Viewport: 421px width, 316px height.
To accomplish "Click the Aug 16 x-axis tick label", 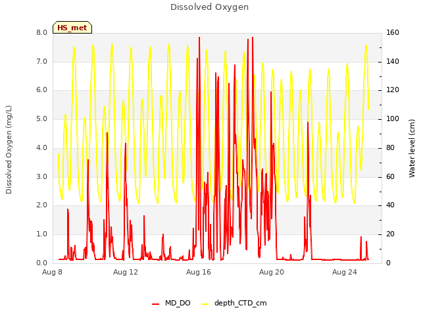I will 199,272.
